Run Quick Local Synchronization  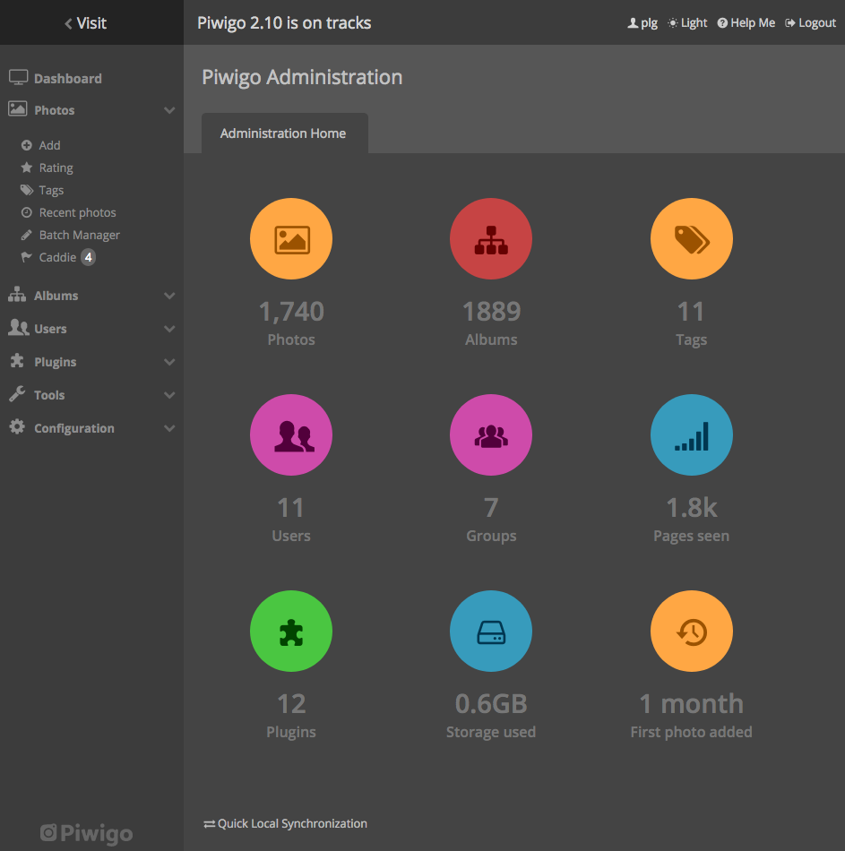285,823
